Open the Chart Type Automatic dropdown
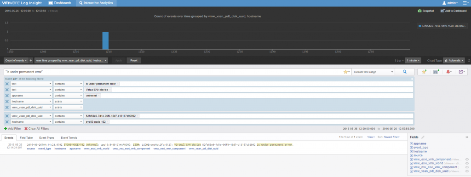 pos(454,60)
